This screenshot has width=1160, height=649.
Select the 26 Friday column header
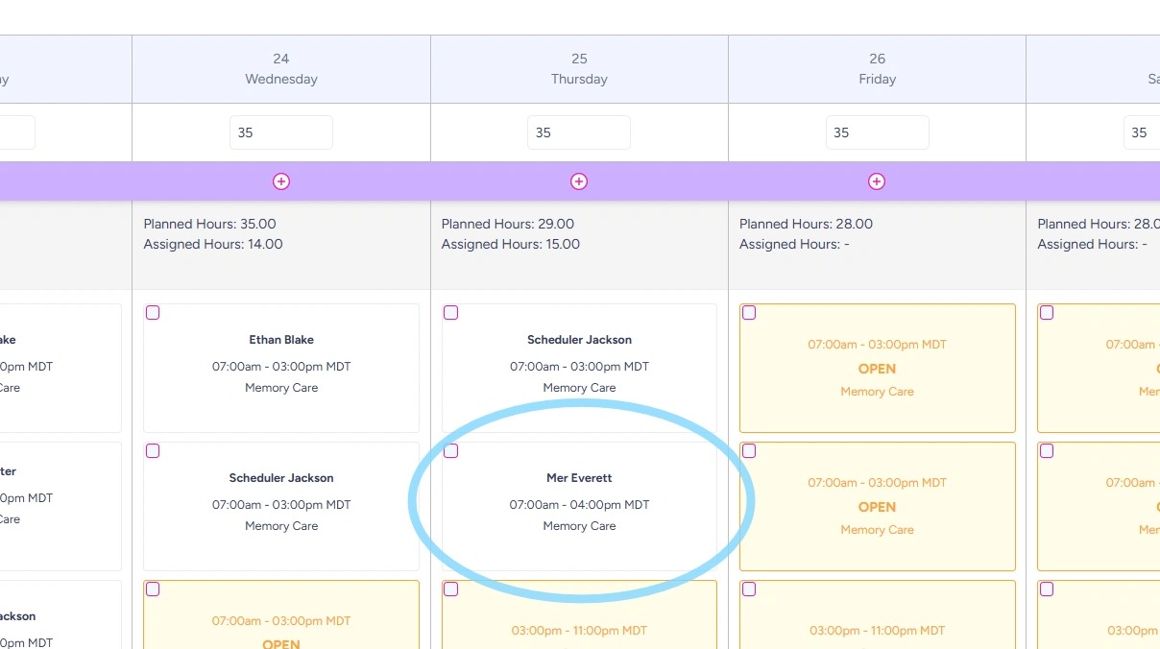tap(877, 69)
